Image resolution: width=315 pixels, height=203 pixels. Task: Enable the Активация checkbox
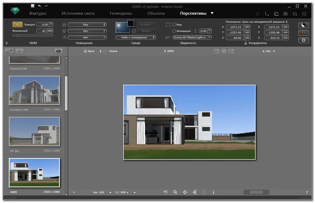click(x=174, y=31)
